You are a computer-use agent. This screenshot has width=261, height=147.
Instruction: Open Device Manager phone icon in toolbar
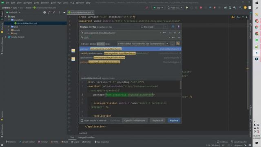pos(230,8)
